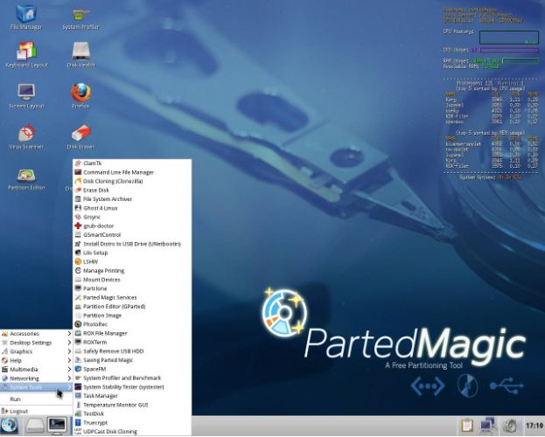Viewport: 545px width, 437px height.
Task: Click the 17:10 clock in the taskbar
Action: click(534, 426)
